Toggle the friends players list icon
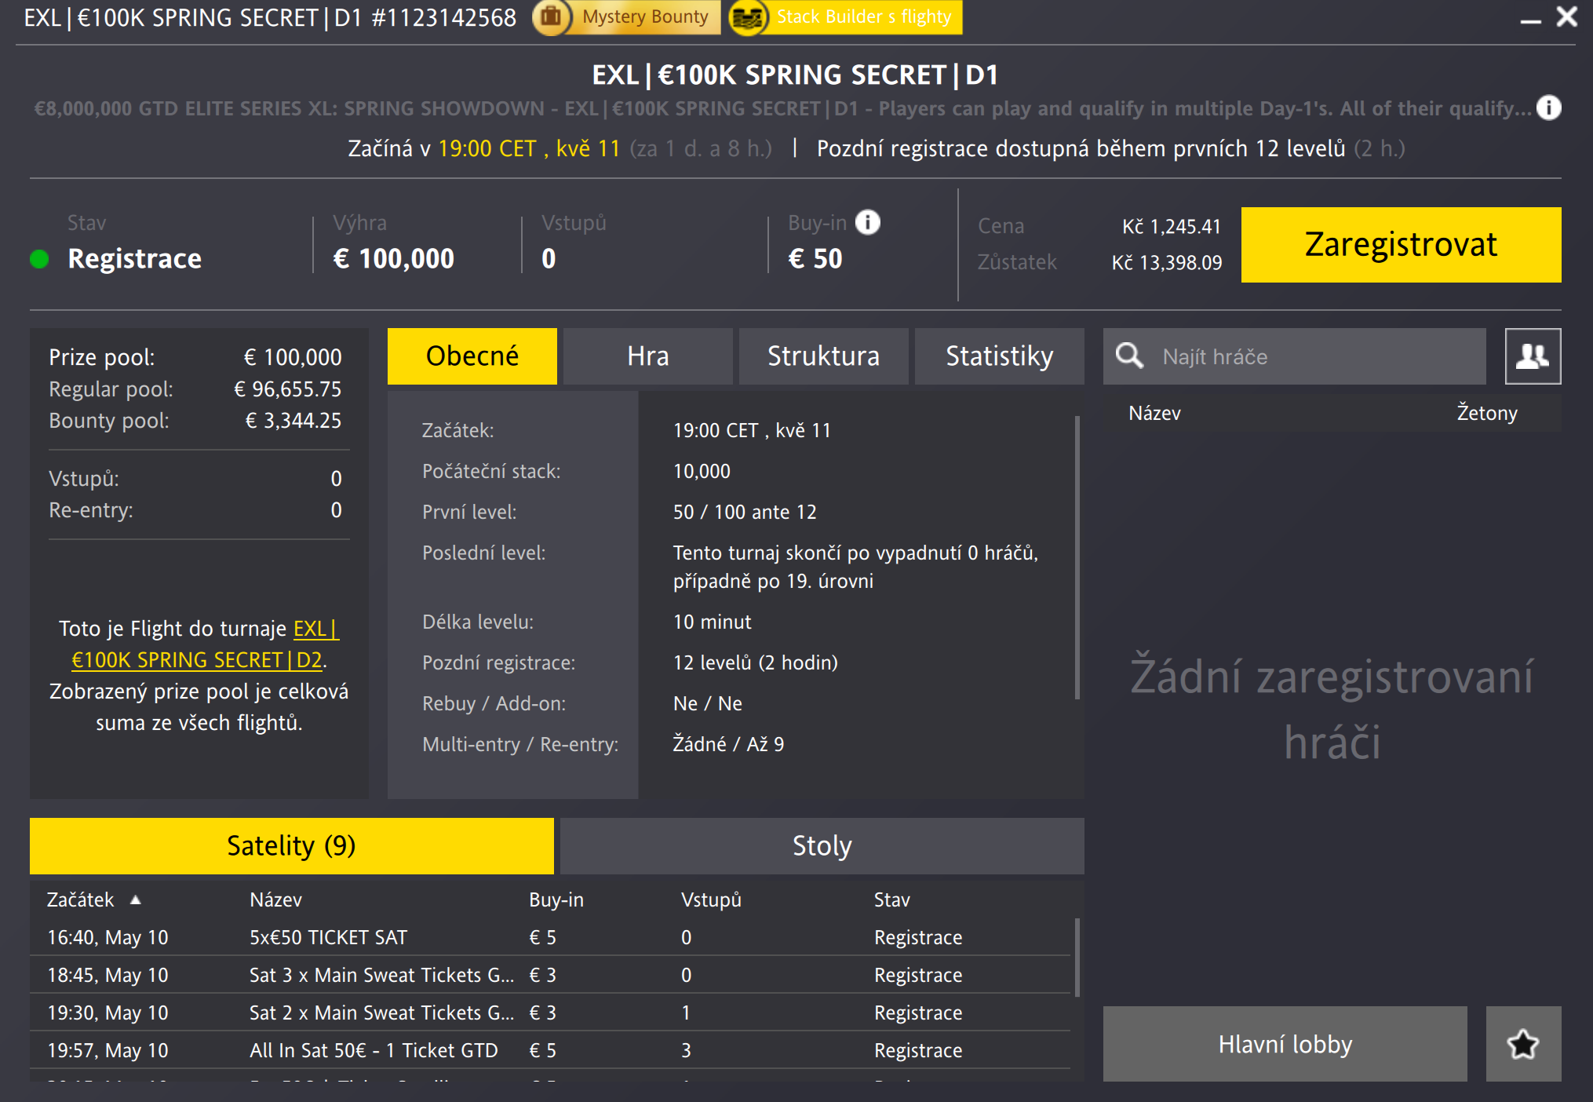Image resolution: width=1593 pixels, height=1102 pixels. click(x=1532, y=356)
